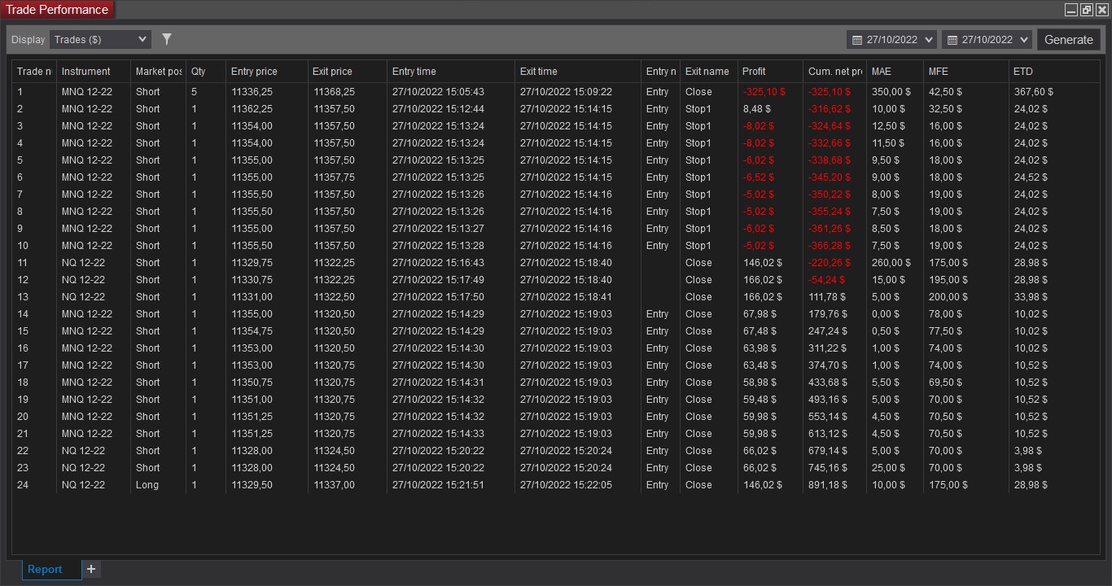Sort by Entry price column header
Screen dimensions: 1112x586
(x=267, y=72)
